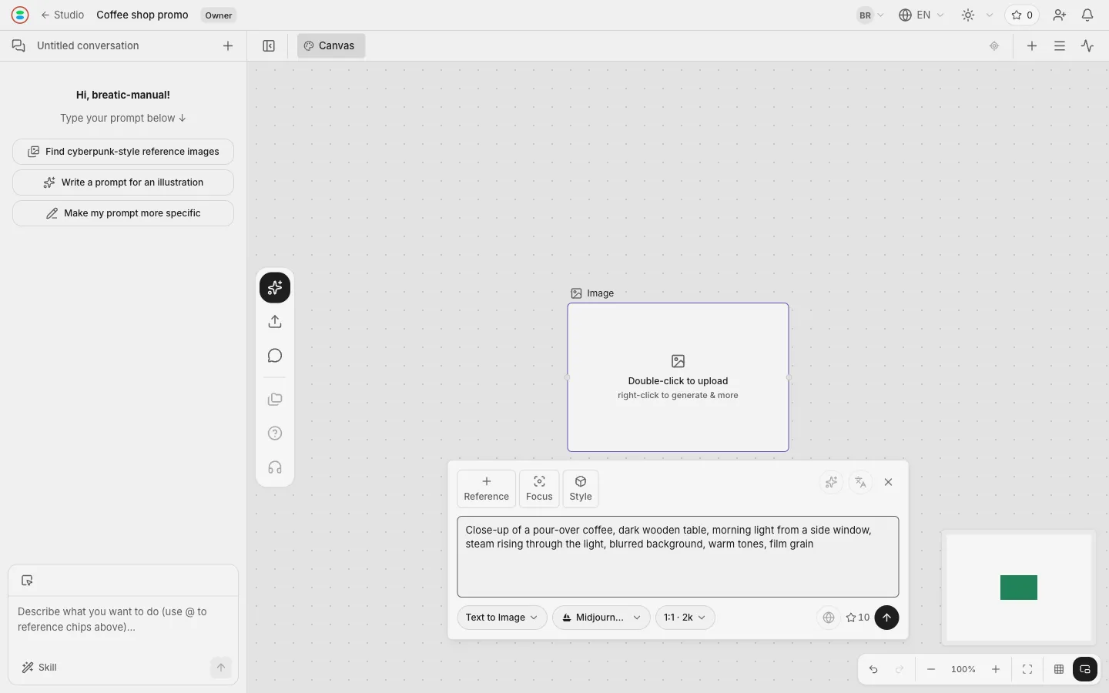Start a new conversation with plus
1109x693 pixels.
click(x=228, y=45)
